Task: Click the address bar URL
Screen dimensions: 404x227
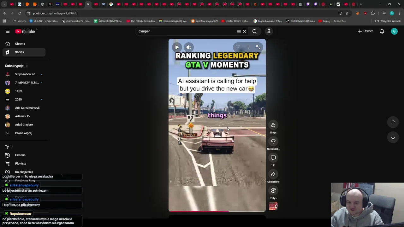Action: point(55,13)
